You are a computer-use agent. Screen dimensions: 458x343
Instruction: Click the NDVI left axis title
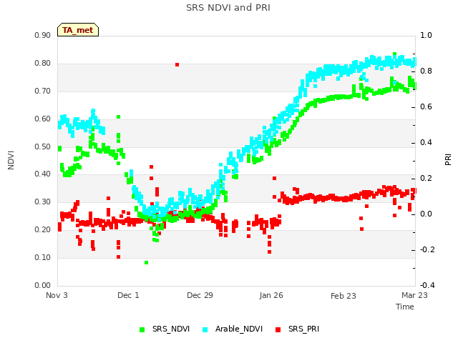pos(11,160)
